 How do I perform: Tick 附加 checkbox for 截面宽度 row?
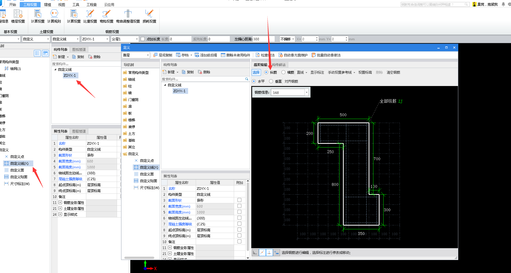(239, 206)
